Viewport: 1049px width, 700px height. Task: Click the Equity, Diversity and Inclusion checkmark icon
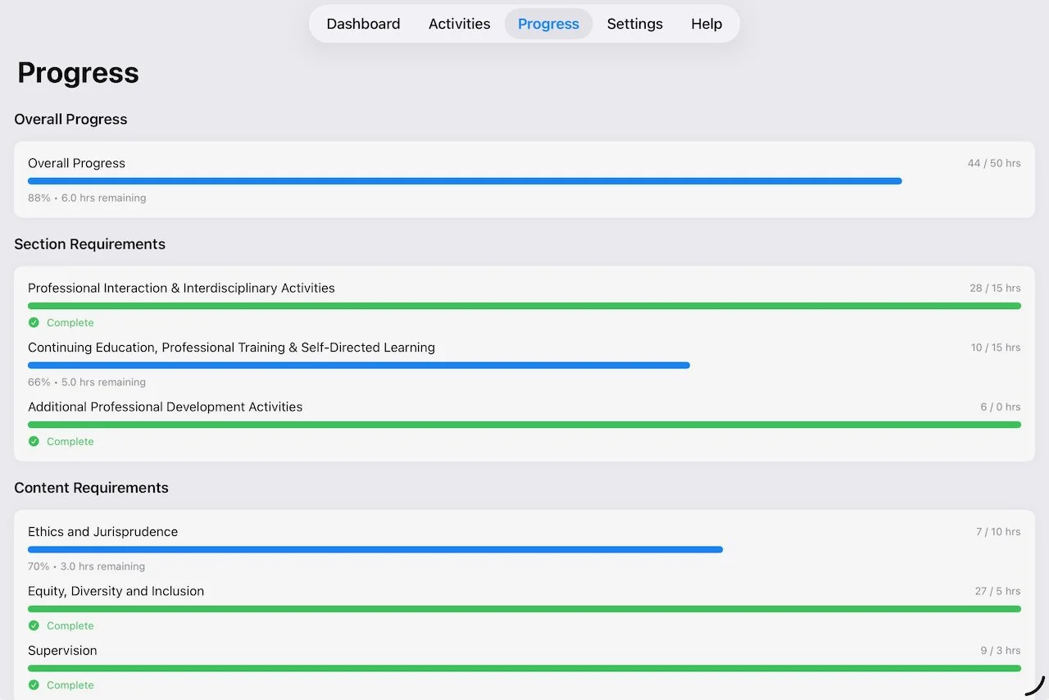pos(34,625)
